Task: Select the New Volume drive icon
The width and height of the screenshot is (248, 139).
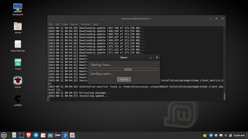Action: (18, 46)
